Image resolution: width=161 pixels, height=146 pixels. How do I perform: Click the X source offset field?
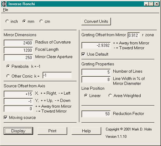tap(18, 94)
